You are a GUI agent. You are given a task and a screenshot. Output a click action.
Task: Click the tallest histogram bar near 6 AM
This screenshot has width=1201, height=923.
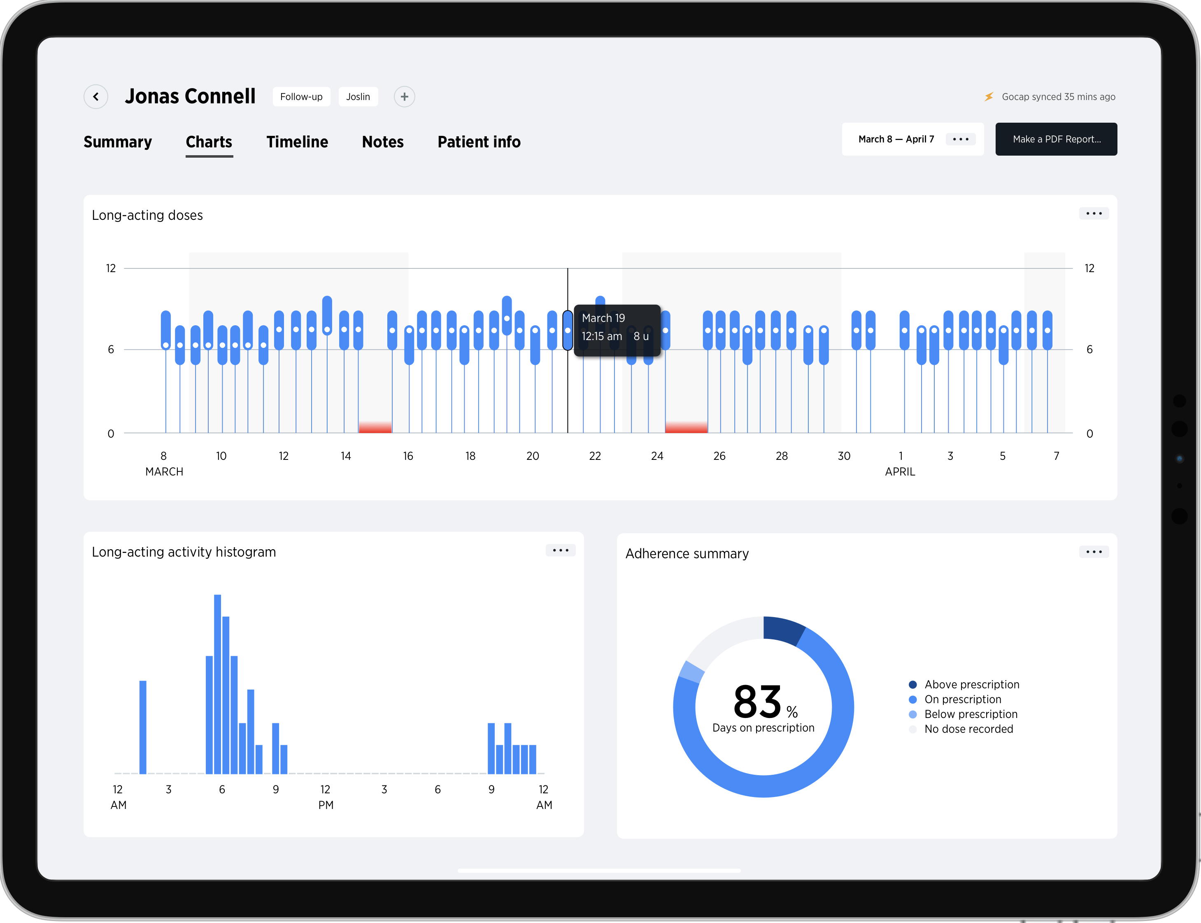tap(217, 683)
